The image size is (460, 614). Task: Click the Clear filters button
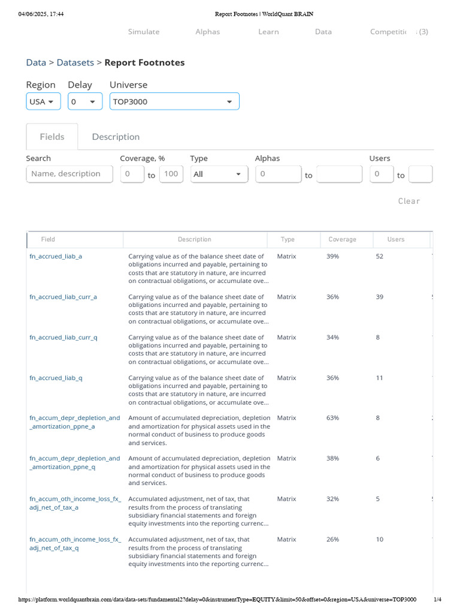coord(408,201)
